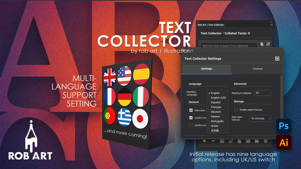Click the import-from-selection icon in bottom toolbar
This screenshot has width=301, height=169.
222,141
